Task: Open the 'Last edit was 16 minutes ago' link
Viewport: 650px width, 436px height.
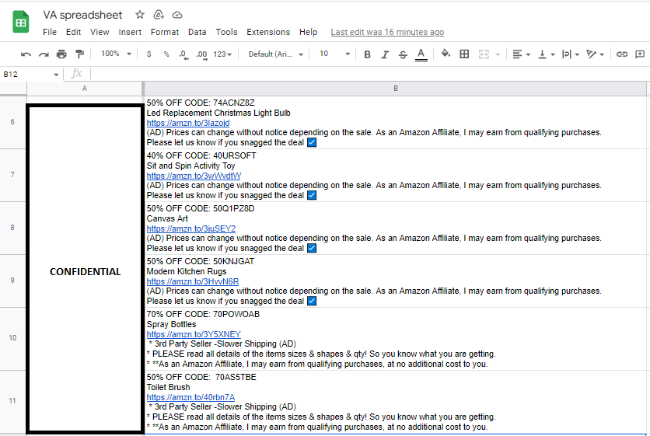Action: tap(387, 32)
